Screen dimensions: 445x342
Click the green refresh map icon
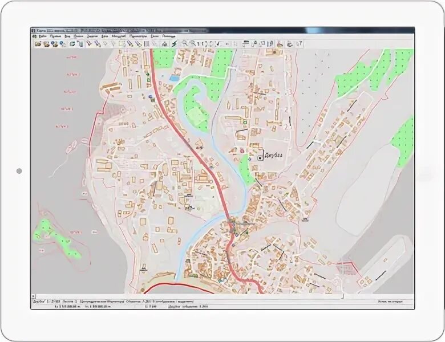point(72,44)
